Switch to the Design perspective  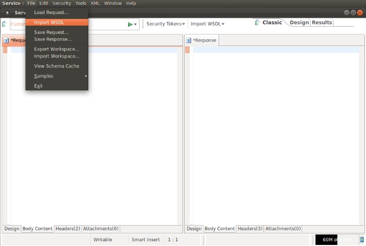pos(299,22)
